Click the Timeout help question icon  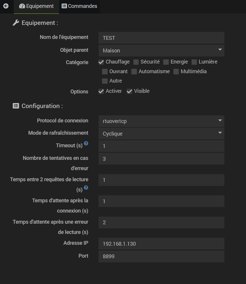coord(86,143)
